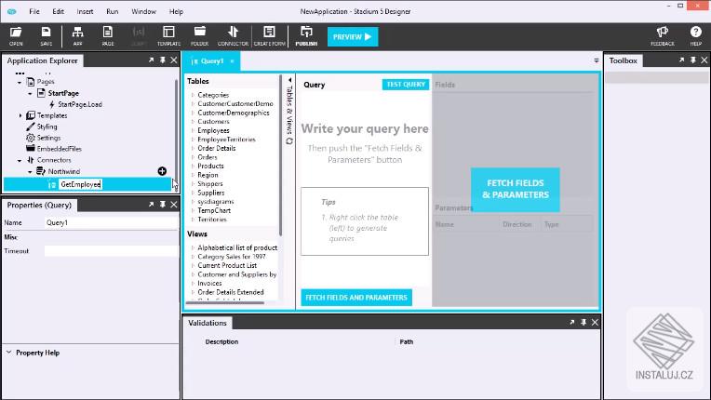This screenshot has width=711, height=400.
Task: Click the query Name input field
Action: 111,222
